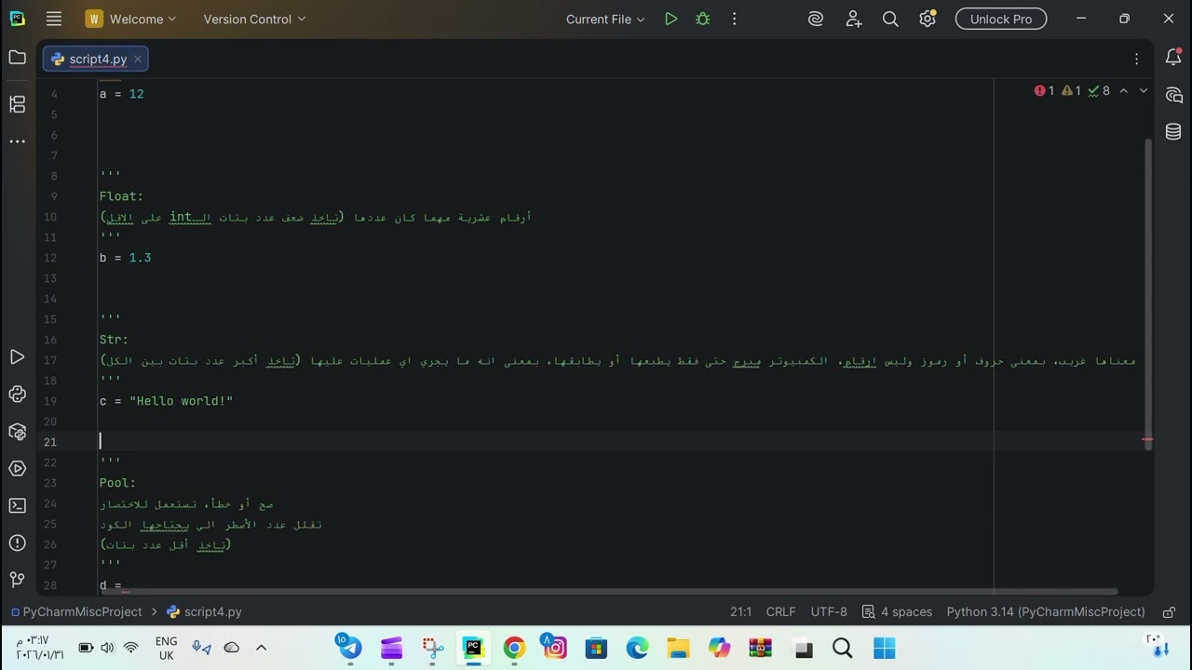The image size is (1192, 670).
Task: Open the Notifications bell
Action: tap(1173, 58)
